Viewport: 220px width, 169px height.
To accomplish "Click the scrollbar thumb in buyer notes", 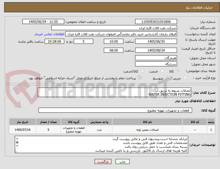I will pyautogui.click(x=17, y=143).
